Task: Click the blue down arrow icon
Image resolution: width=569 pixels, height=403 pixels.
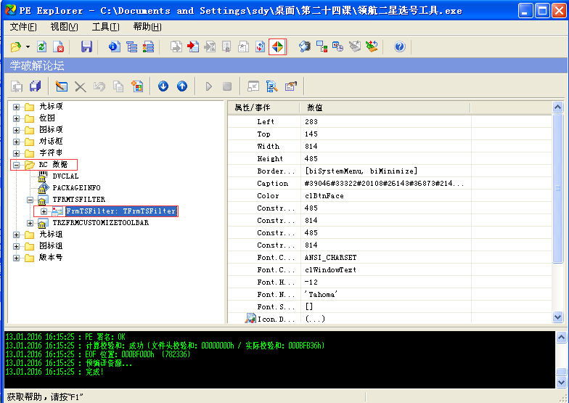Action: tap(163, 86)
